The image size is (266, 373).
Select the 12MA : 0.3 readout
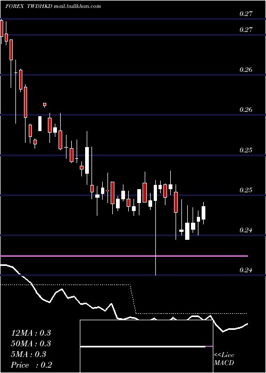click(x=31, y=333)
